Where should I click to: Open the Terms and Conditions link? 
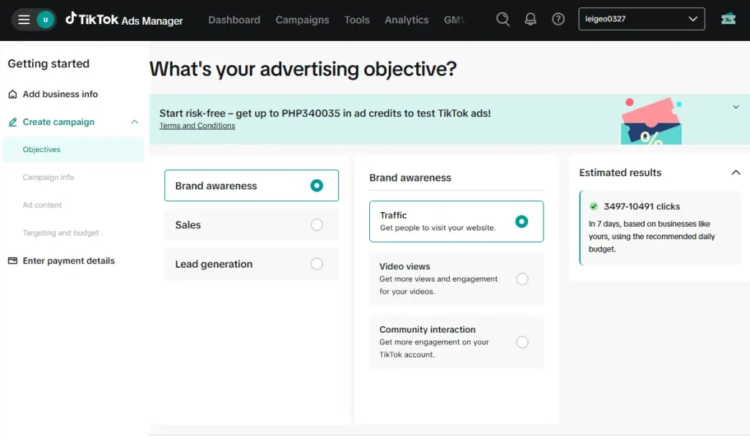pyautogui.click(x=197, y=126)
